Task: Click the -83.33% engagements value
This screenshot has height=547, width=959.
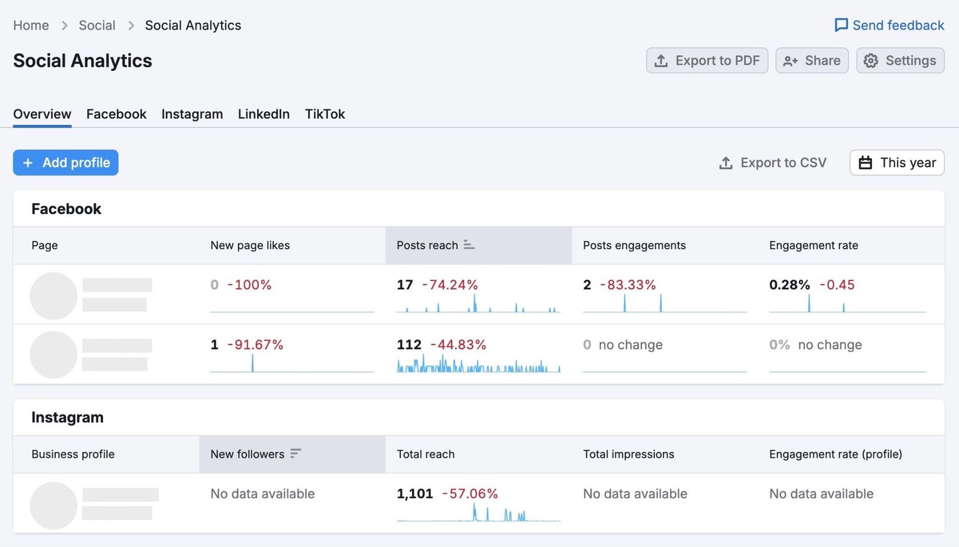Action: pos(628,285)
